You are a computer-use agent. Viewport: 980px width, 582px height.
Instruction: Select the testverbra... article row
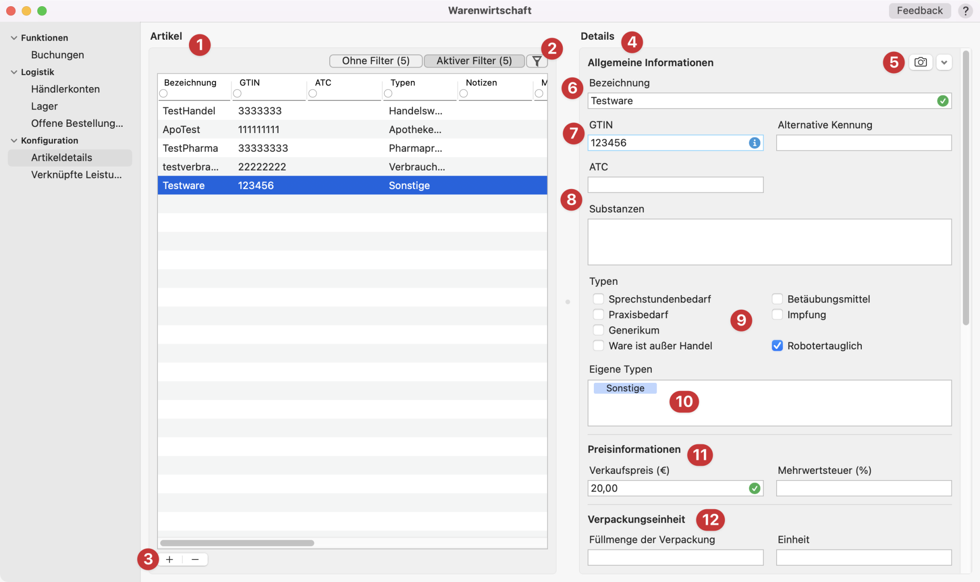pos(352,167)
